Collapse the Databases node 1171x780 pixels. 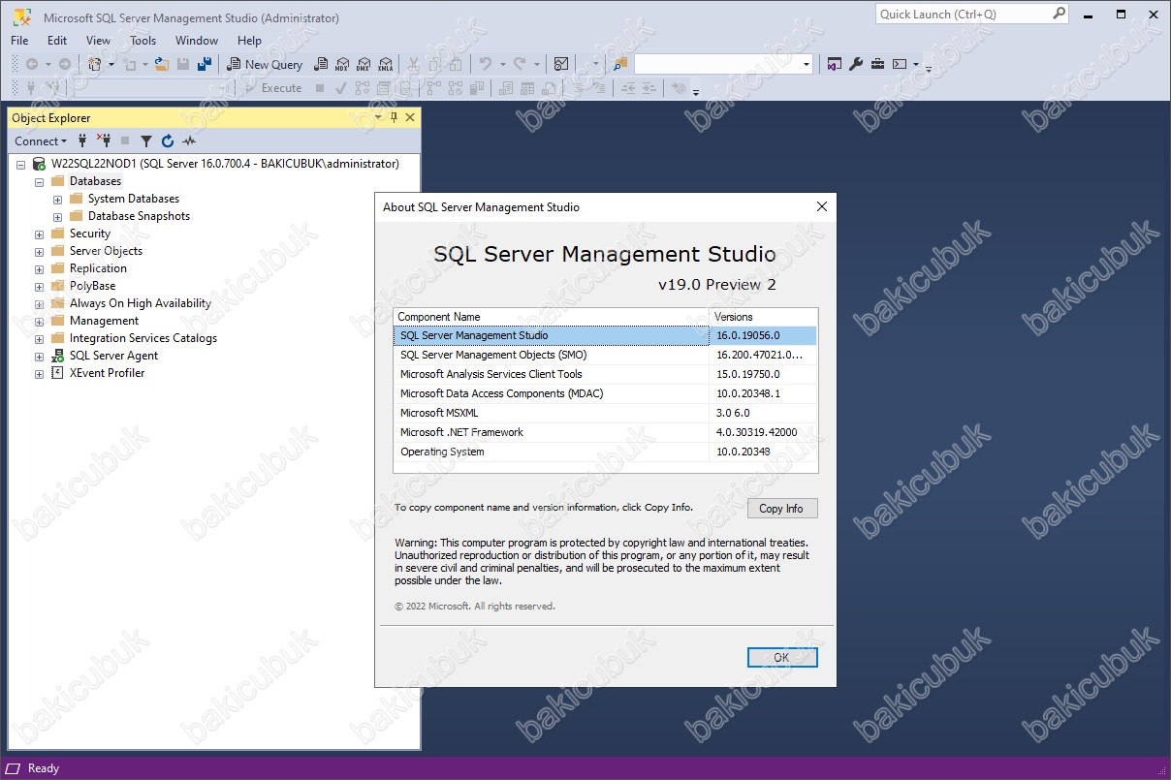[x=40, y=181]
